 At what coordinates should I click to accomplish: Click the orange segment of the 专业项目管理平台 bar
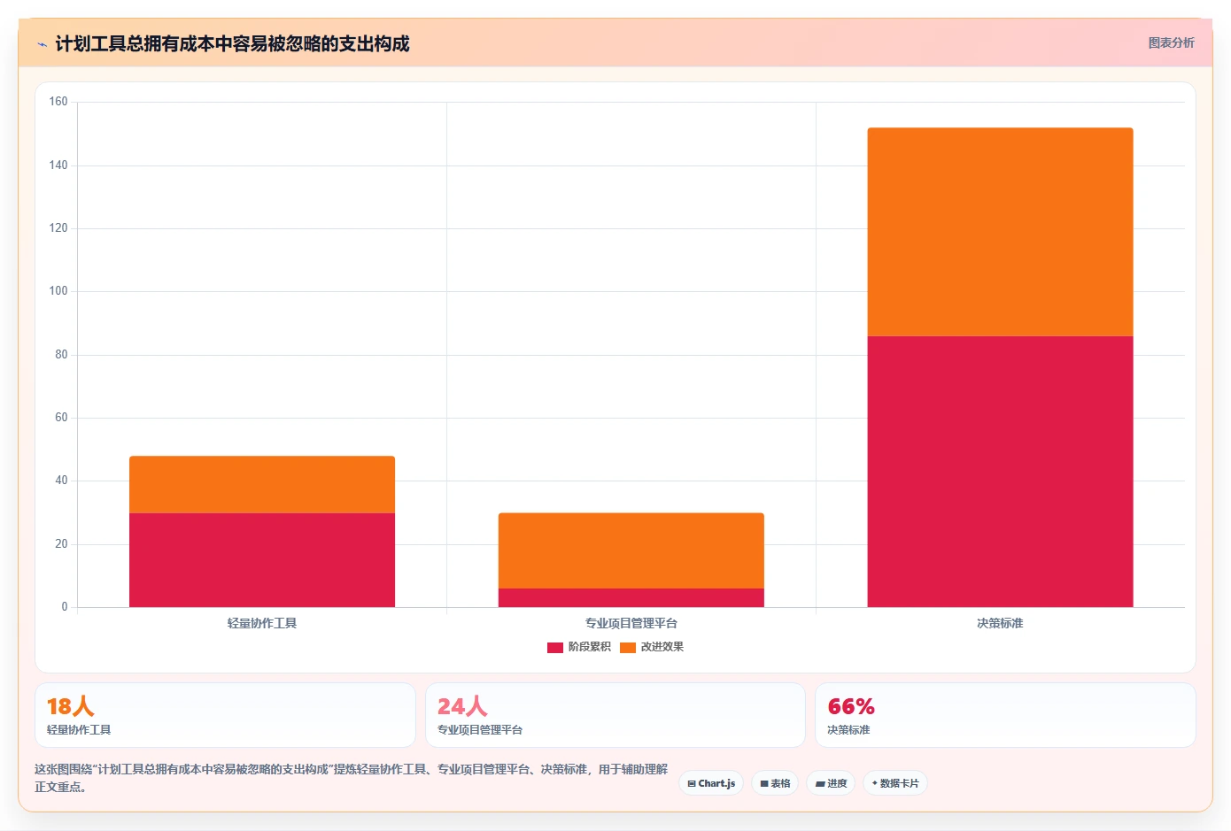click(x=631, y=550)
